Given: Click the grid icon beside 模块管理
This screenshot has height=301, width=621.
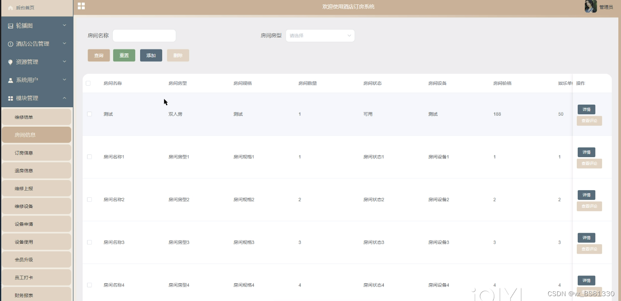Looking at the screenshot, I should (x=11, y=98).
